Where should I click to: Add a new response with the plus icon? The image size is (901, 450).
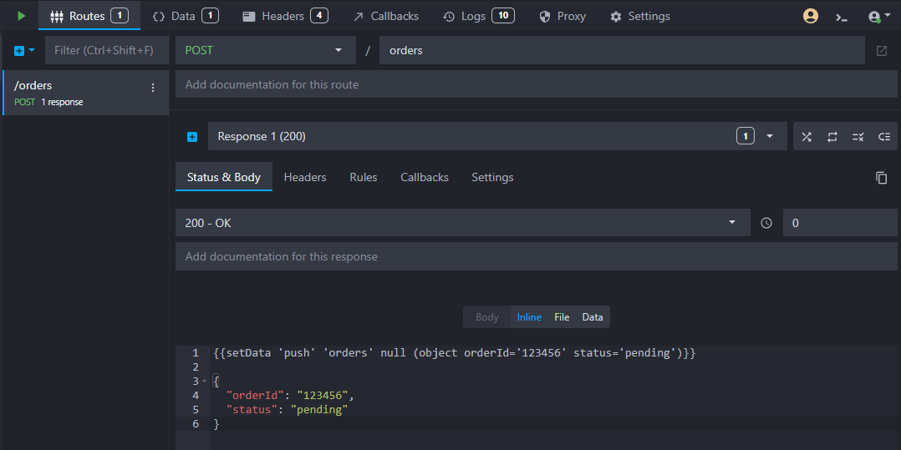pos(191,137)
